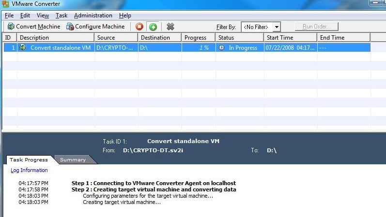The height and width of the screenshot is (217, 386).
Task: Click the task icon in the Convert standalone VM row
Action: point(23,47)
